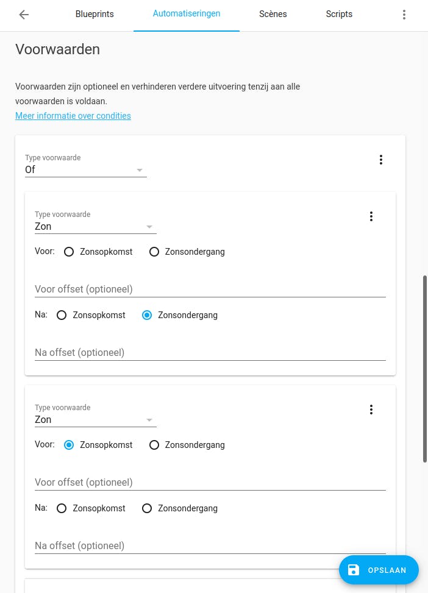Select Zonsopkomst for 'Voor' in first Zon condition
This screenshot has height=593, width=428.
69,252
